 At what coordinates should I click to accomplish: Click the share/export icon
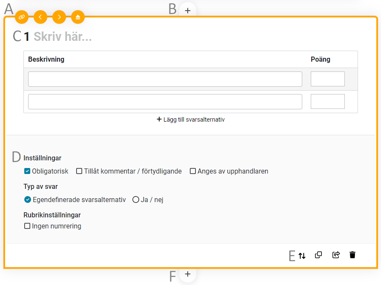tap(336, 255)
